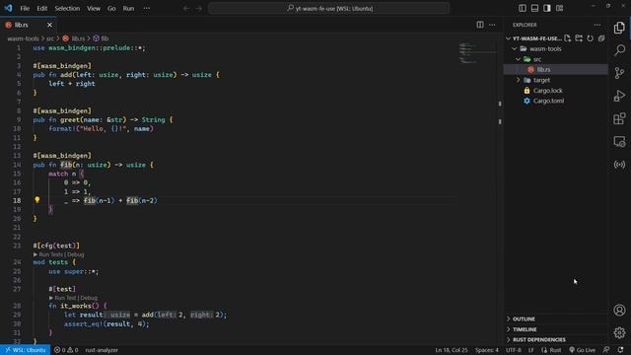Collapse the YT-WASM-FE-USE root folder
This screenshot has width=631, height=355.
pyautogui.click(x=509, y=38)
